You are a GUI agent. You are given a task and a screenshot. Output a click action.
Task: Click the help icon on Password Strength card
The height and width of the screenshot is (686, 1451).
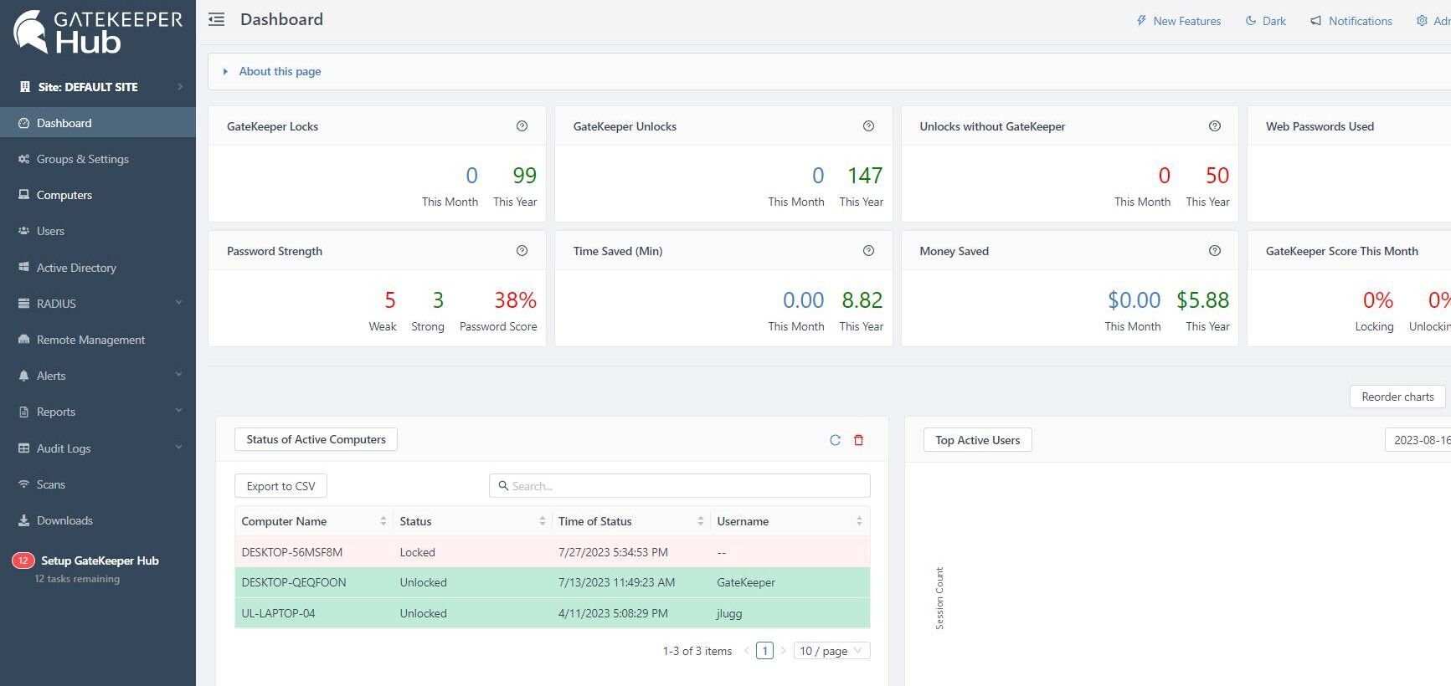[x=522, y=251]
